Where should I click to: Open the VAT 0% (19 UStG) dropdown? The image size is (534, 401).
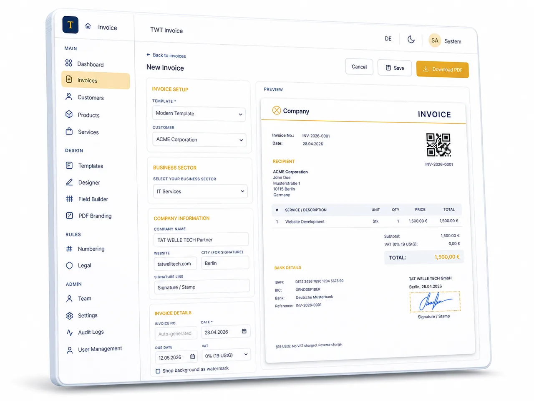(x=226, y=355)
